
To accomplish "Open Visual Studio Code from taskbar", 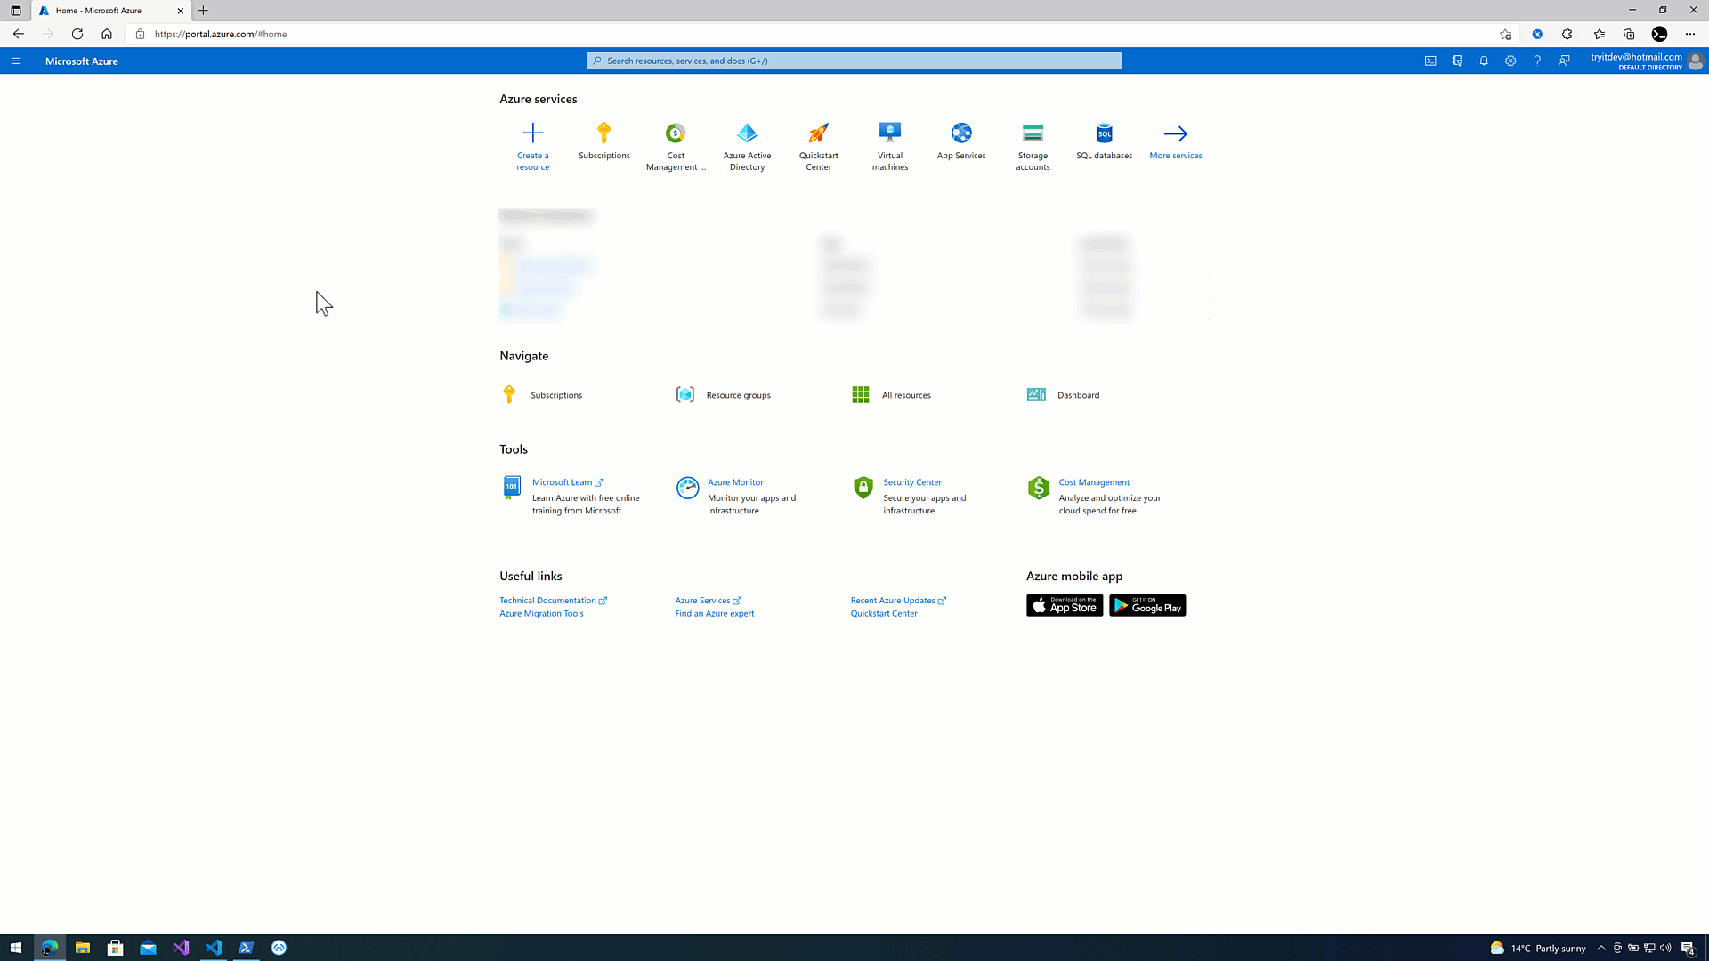I will (214, 948).
